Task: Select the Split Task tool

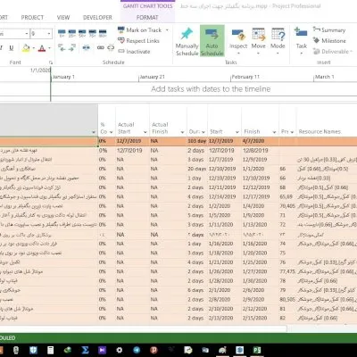Action: (87, 47)
